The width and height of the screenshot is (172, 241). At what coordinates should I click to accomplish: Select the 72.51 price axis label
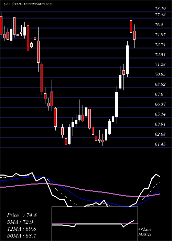click(161, 54)
